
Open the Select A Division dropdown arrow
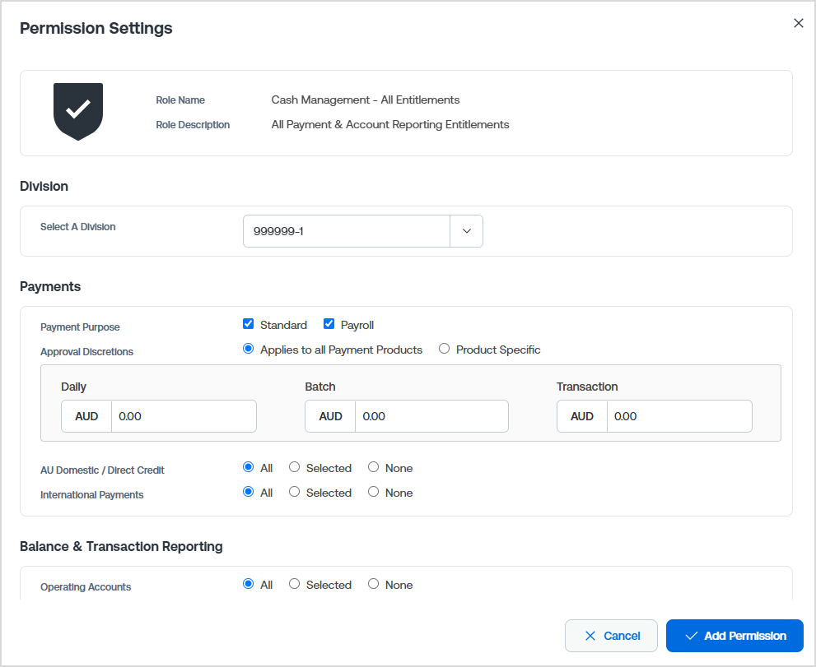point(466,231)
